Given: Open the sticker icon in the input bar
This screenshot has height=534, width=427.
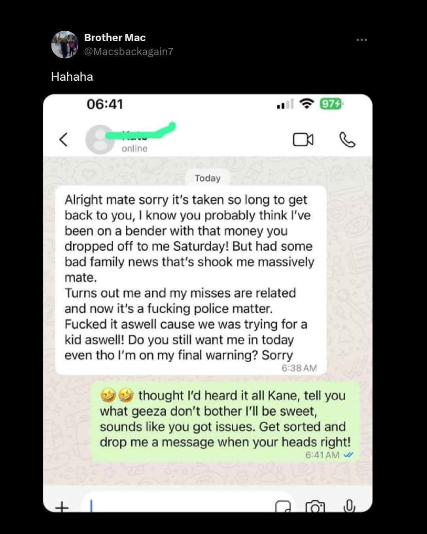Looking at the screenshot, I should click(283, 506).
